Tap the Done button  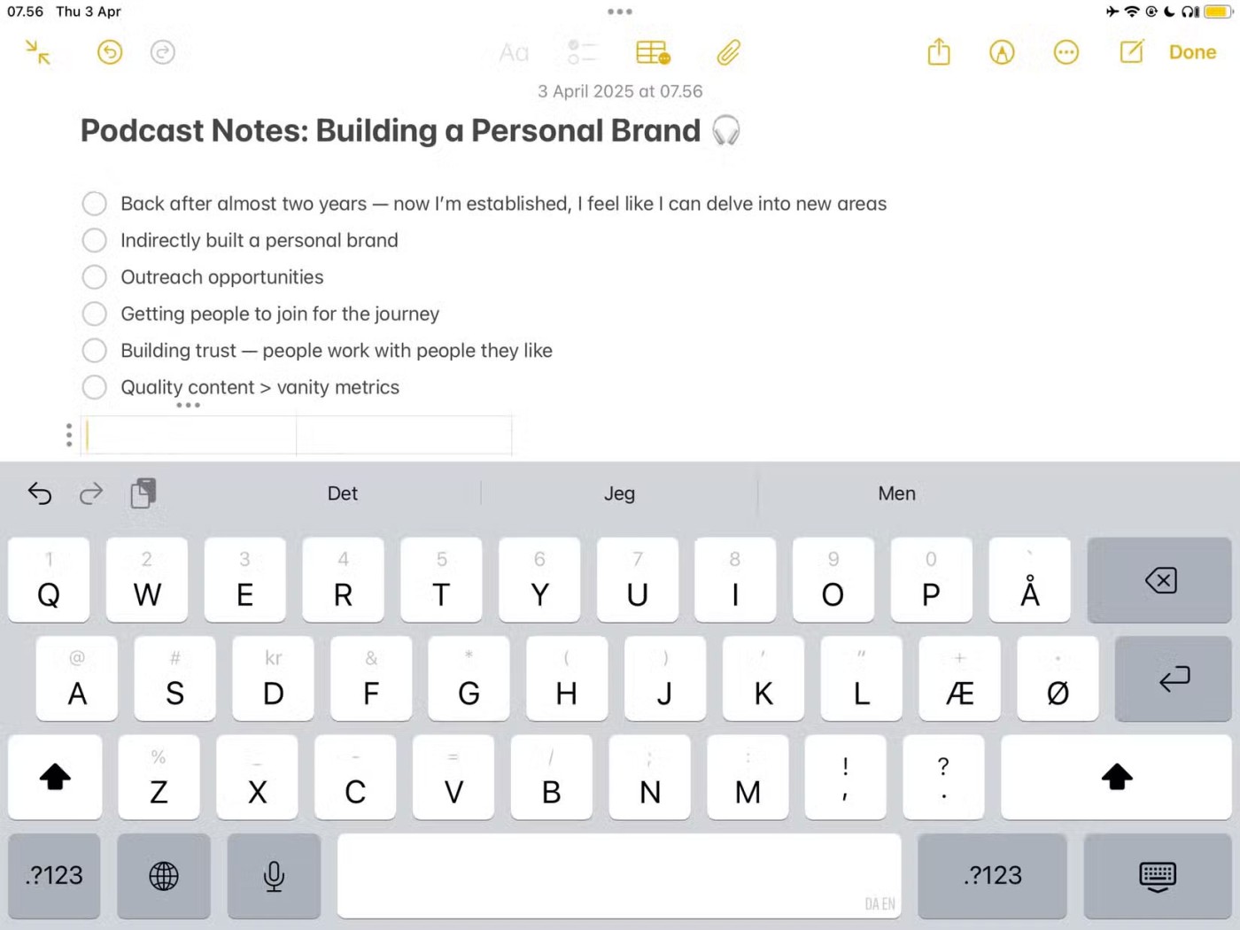pyautogui.click(x=1192, y=52)
